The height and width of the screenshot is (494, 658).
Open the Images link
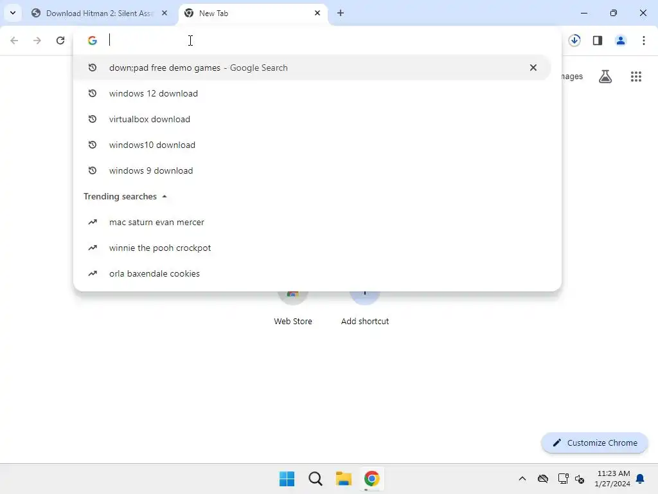point(572,76)
